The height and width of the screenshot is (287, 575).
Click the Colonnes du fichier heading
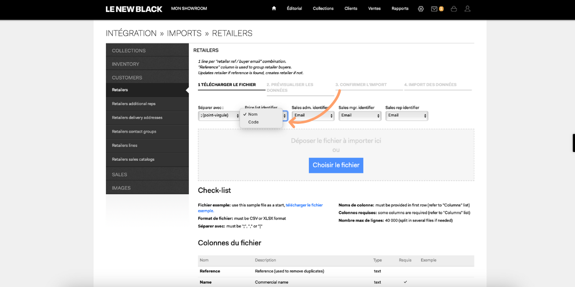(x=230, y=243)
